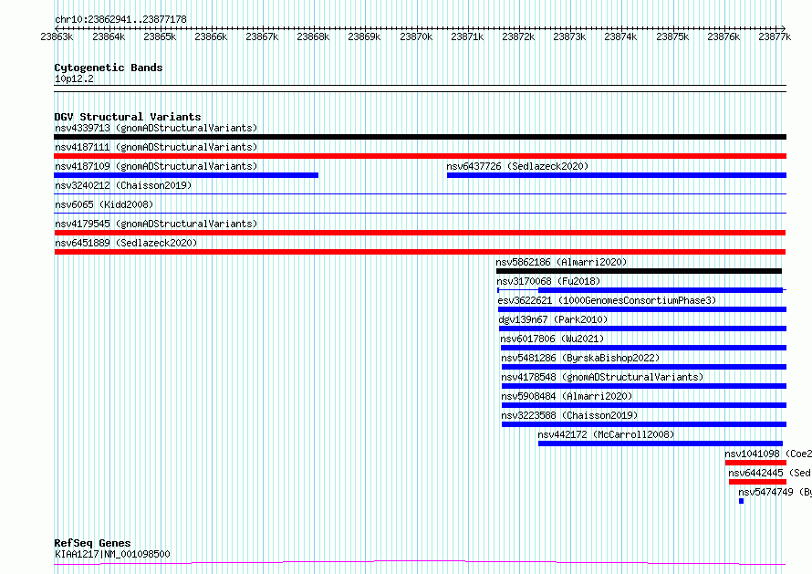The height and width of the screenshot is (574, 812).
Task: Click the nsv4339713 black variant bar
Action: (x=420, y=137)
